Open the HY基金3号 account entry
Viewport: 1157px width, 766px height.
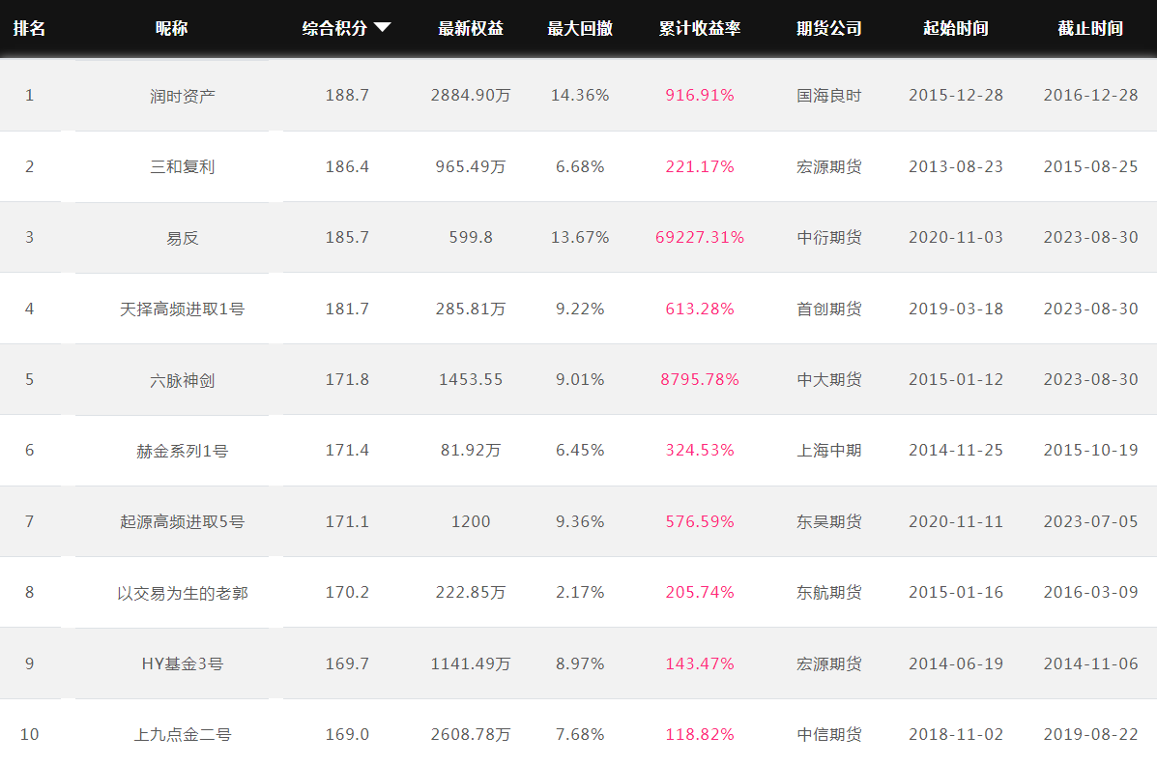pos(183,663)
